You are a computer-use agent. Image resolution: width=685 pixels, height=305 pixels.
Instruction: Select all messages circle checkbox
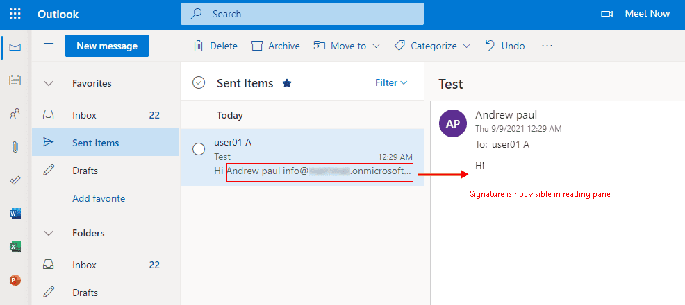coord(199,83)
